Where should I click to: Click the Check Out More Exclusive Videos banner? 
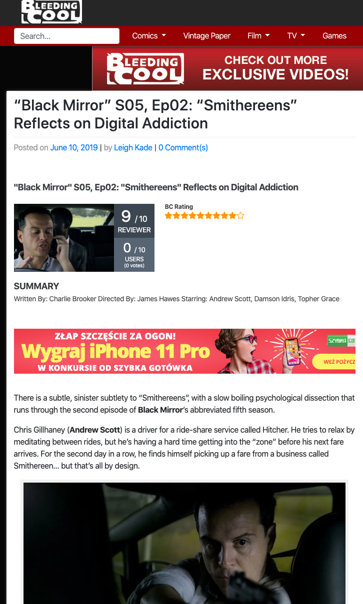tap(227, 68)
